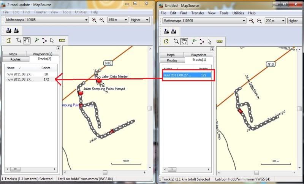This screenshot has width=304, height=184.
Task: Select the Selection arrow tool in Untitled window
Action: 209,41
